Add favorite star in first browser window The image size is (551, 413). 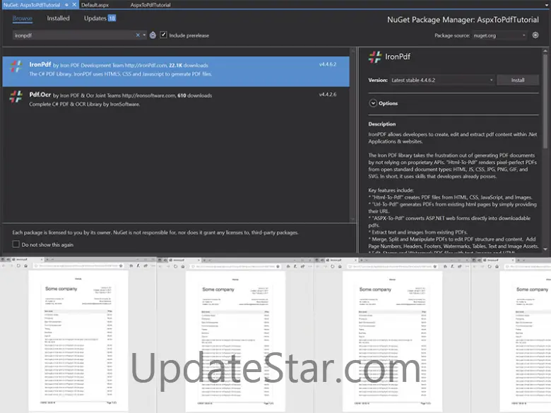click(121, 266)
